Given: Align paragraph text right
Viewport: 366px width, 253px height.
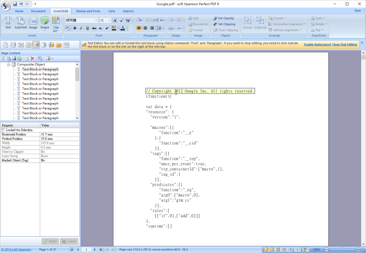Looking at the screenshot, I should point(152,28).
